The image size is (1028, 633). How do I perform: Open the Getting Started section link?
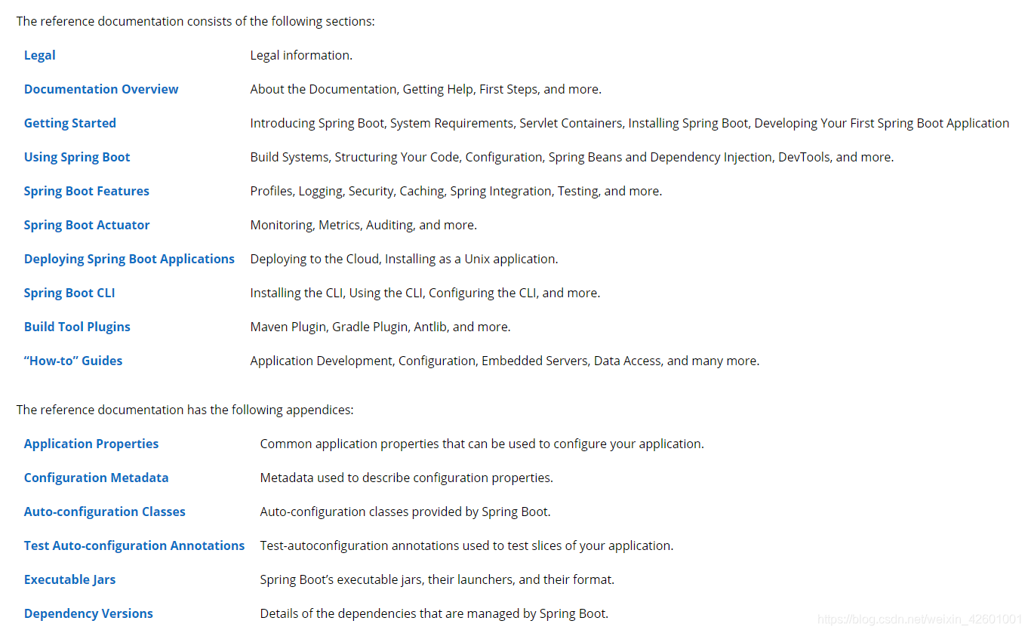click(x=70, y=123)
